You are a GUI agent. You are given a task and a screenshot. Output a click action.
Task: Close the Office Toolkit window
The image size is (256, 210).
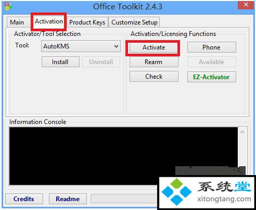(x=246, y=5)
